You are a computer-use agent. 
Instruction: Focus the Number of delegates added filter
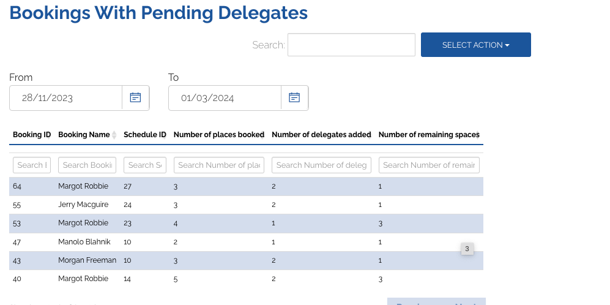pos(321,165)
